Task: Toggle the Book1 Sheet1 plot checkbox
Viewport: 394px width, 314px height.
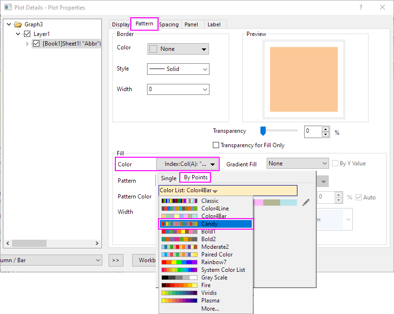Action: tap(36, 44)
